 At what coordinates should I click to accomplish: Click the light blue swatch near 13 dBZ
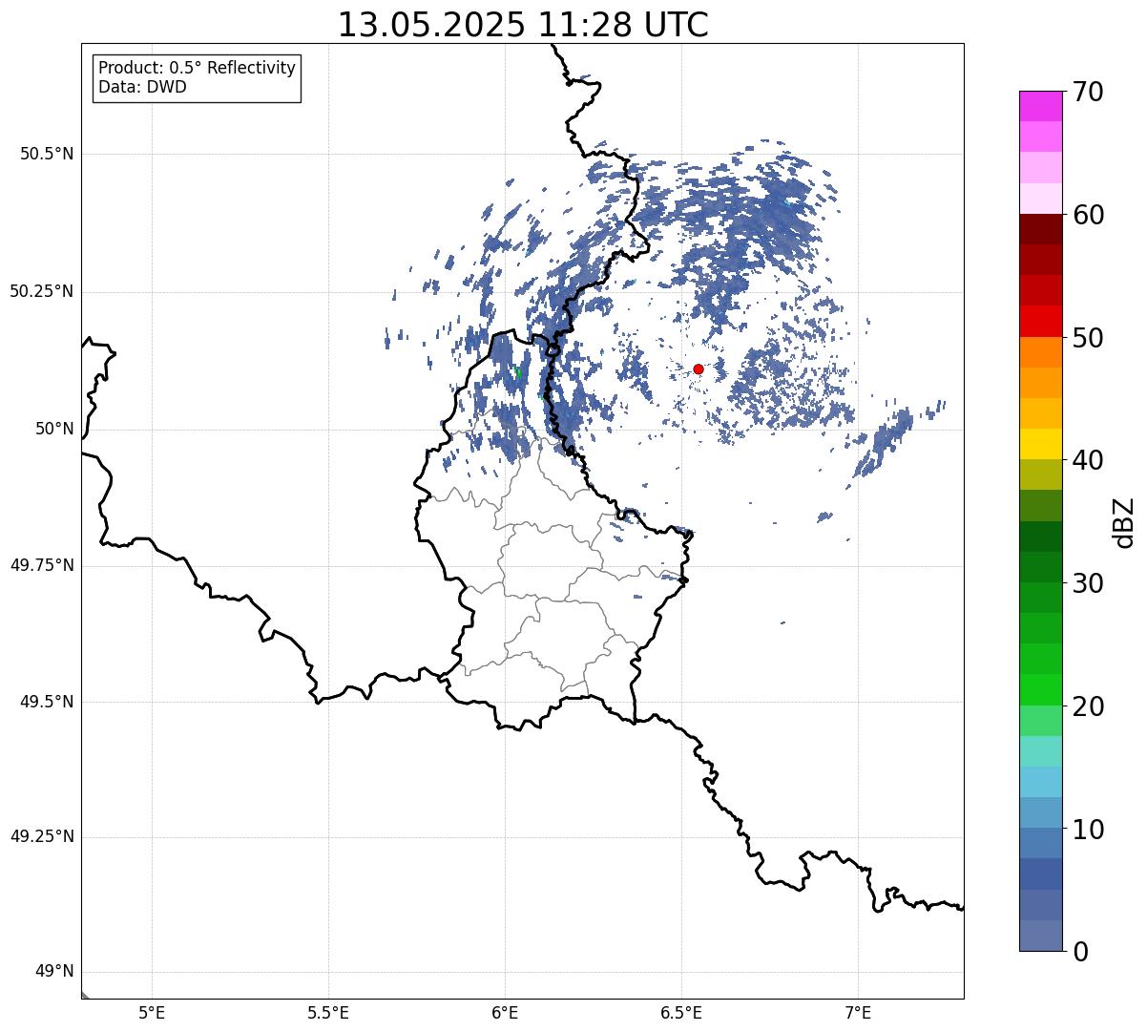coord(1040,782)
